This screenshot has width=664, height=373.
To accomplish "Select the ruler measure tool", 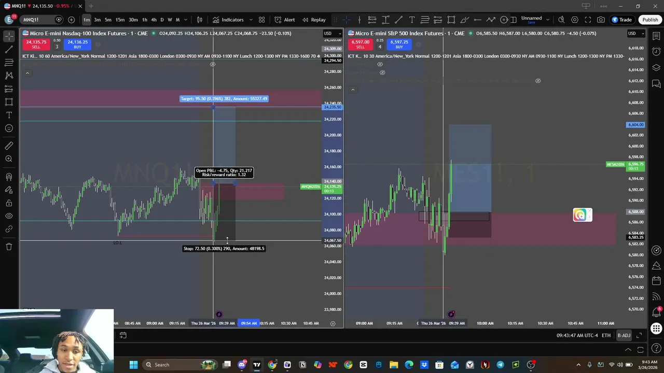I will pyautogui.click(x=9, y=146).
